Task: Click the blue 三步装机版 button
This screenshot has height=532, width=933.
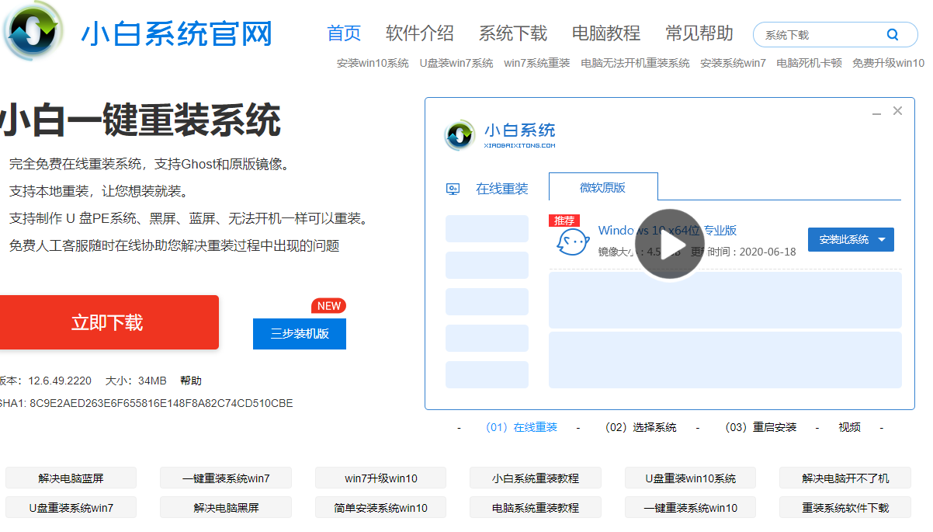Action: 299,334
